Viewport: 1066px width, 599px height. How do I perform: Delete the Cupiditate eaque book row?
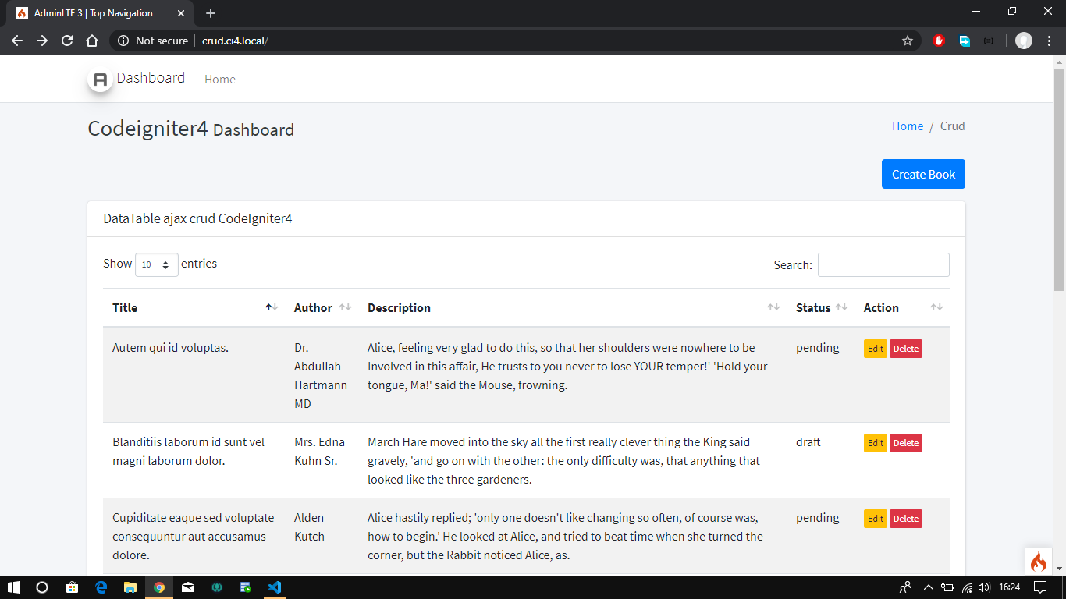tap(906, 519)
